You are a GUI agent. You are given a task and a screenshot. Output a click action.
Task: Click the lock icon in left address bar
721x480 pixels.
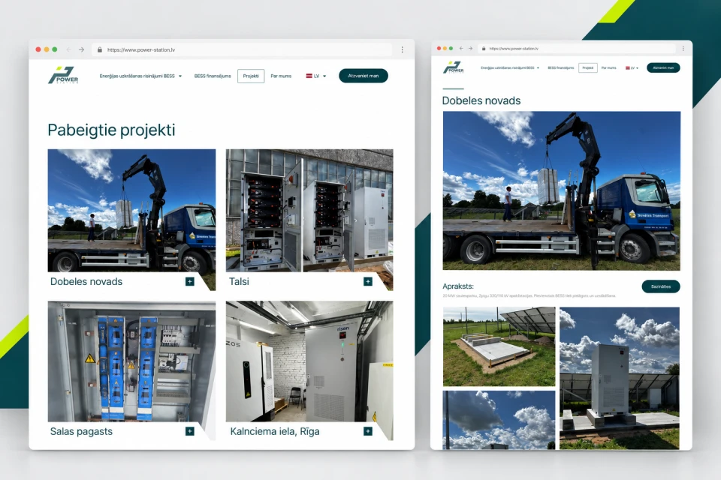point(100,49)
